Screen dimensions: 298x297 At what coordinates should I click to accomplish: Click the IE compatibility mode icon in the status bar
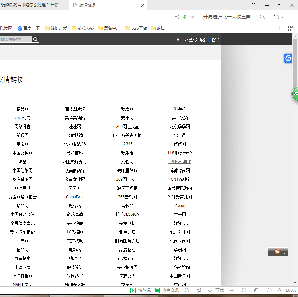coord(244,290)
